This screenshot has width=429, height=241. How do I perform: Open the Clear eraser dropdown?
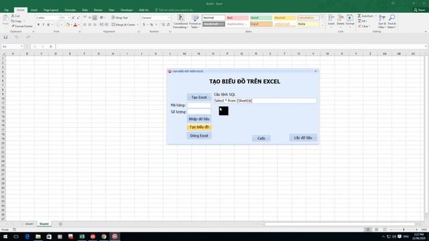[x=364, y=26]
